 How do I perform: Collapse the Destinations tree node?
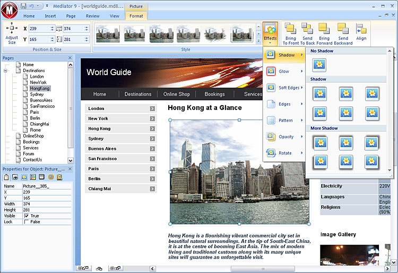5,70
